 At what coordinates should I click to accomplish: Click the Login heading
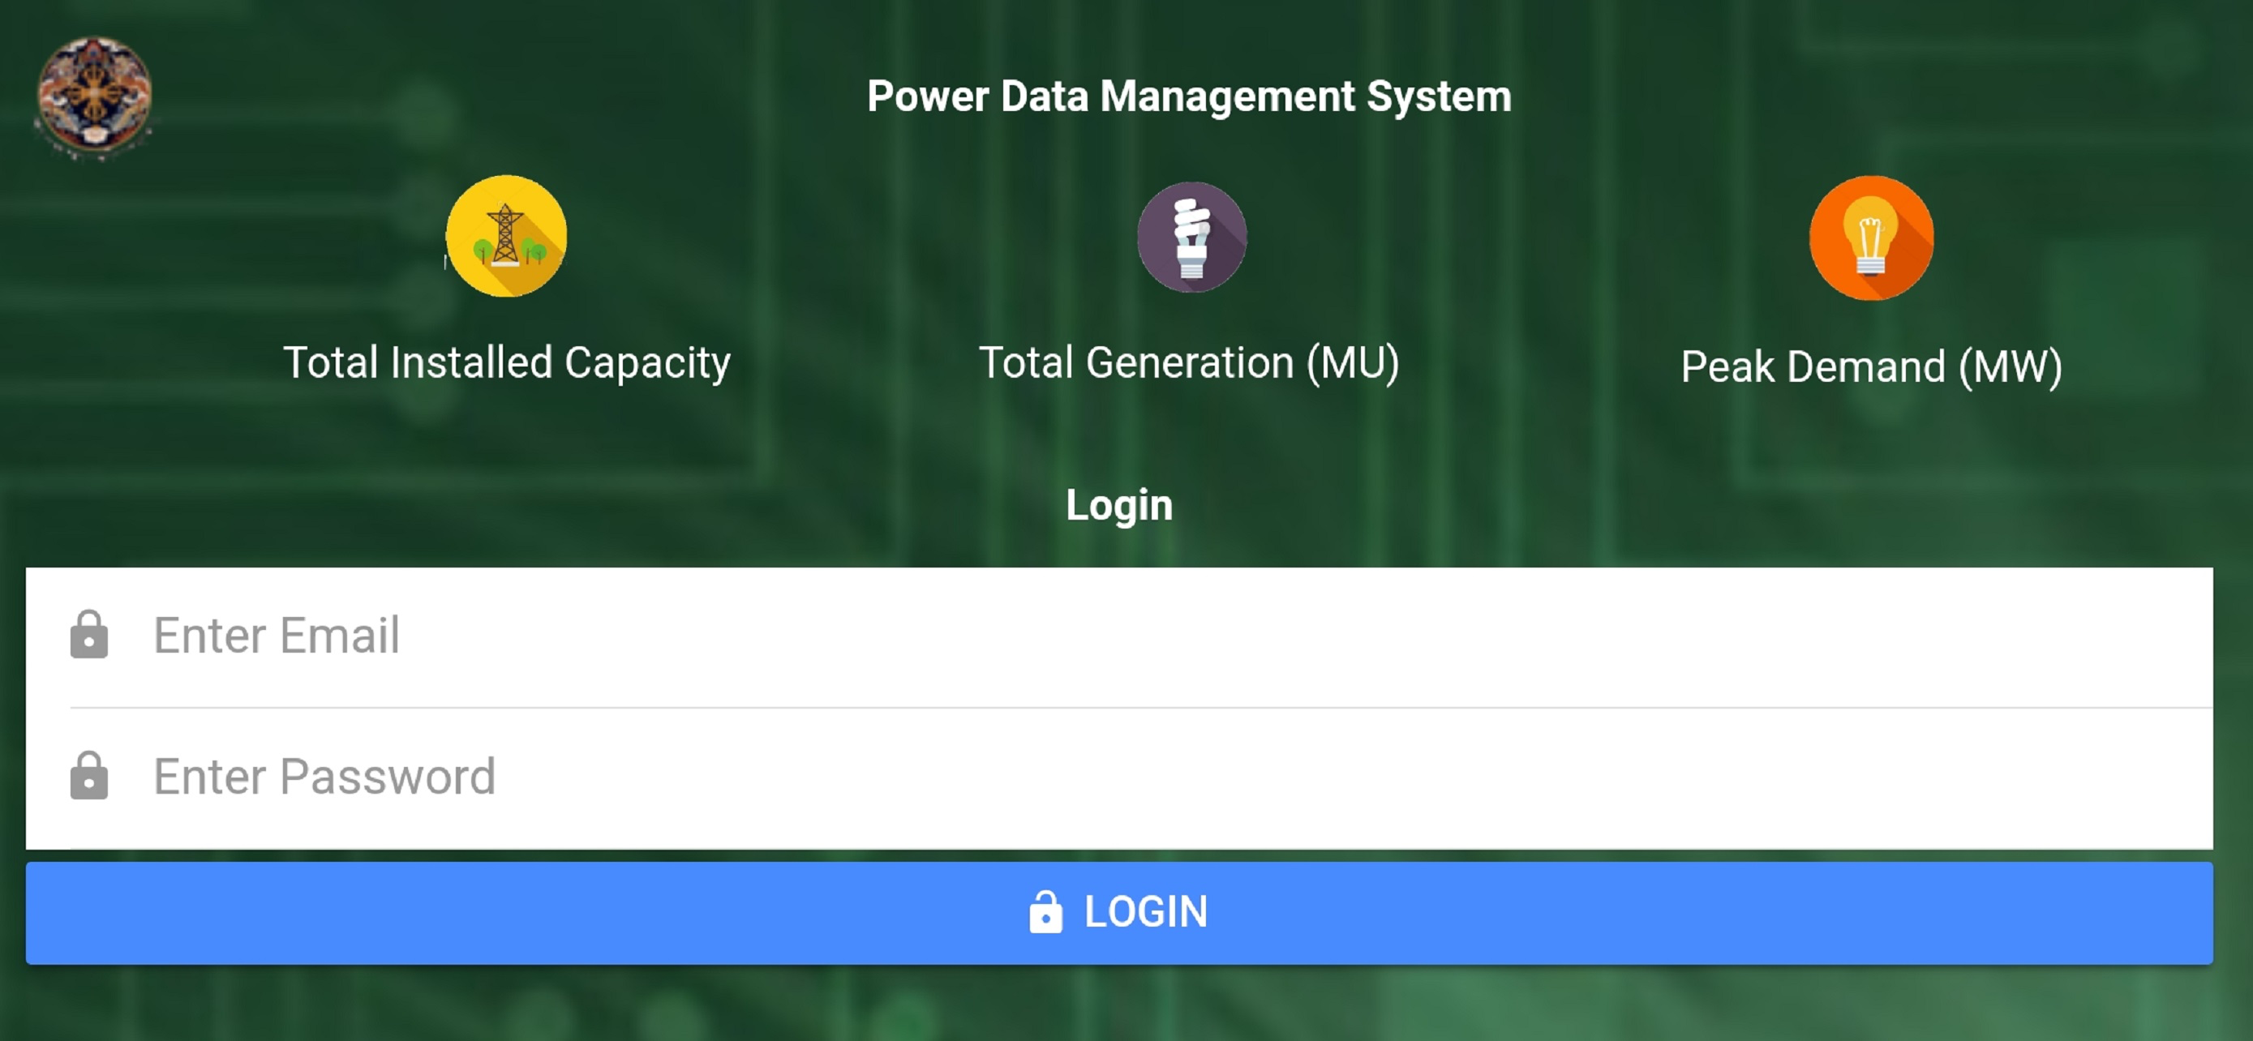click(1119, 506)
